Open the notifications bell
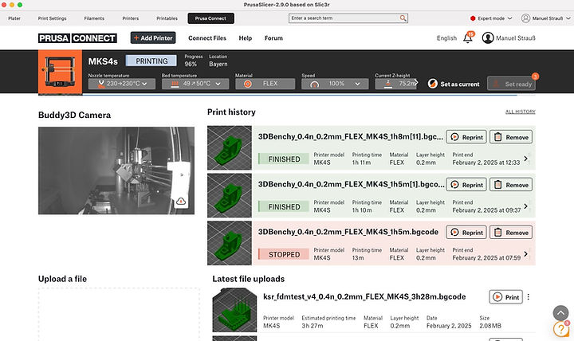 tap(468, 37)
